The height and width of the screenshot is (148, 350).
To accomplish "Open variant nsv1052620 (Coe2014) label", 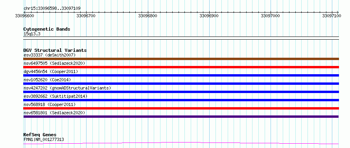I will (47, 80).
